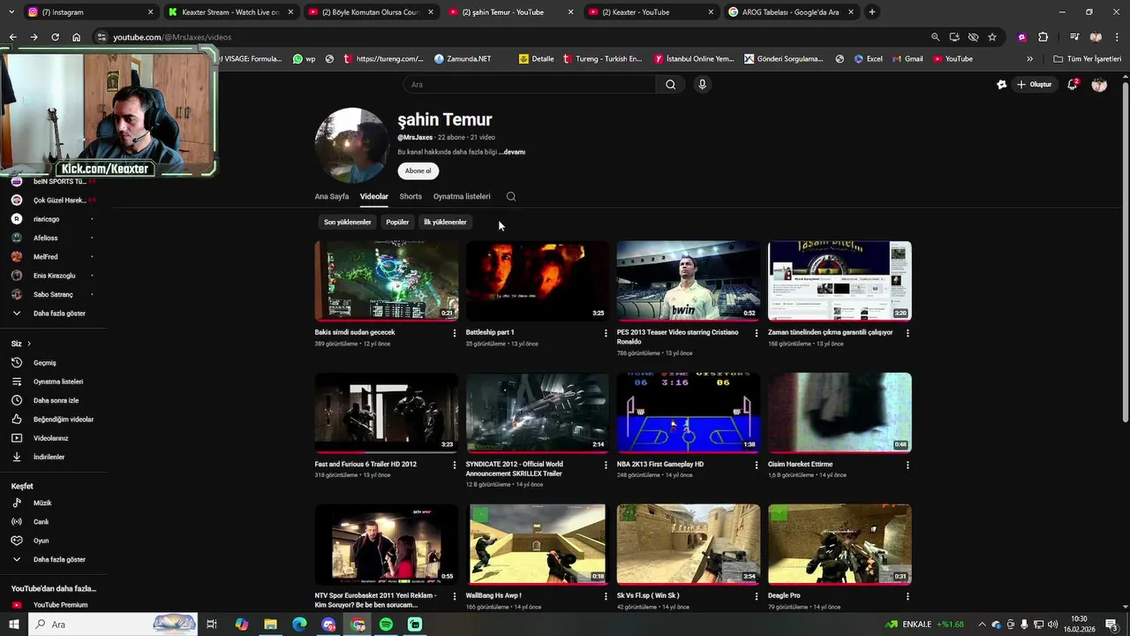The height and width of the screenshot is (636, 1130).
Task: Go to browser home page icon
Action: pyautogui.click(x=77, y=37)
